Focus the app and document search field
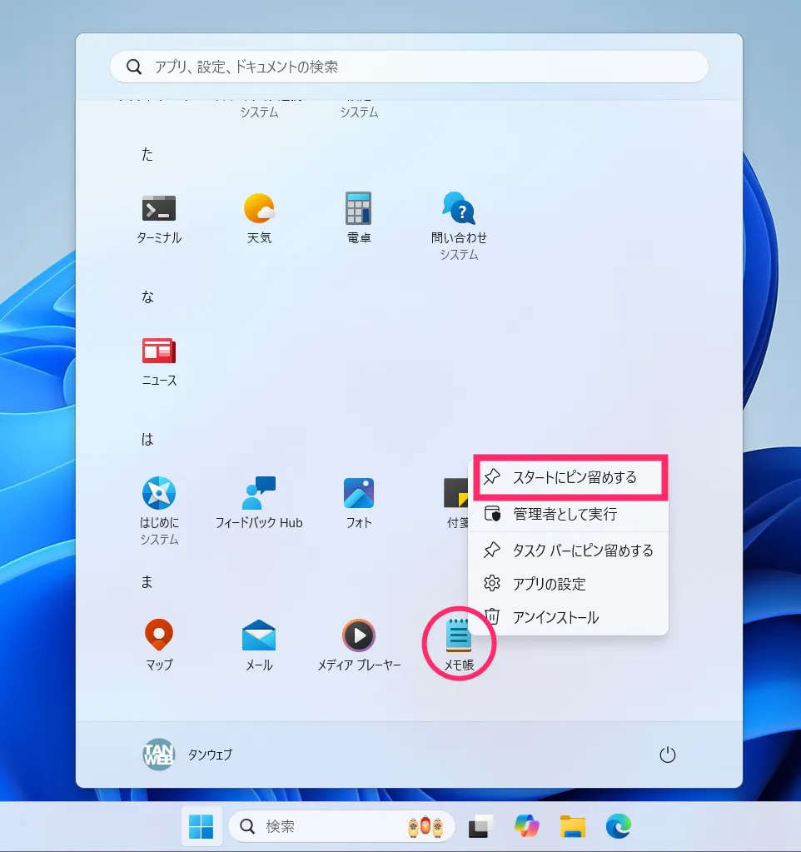The height and width of the screenshot is (852, 801). tap(409, 67)
